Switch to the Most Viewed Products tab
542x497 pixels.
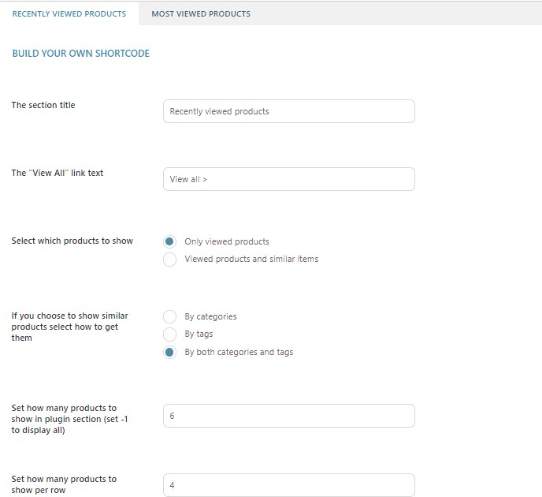pyautogui.click(x=200, y=13)
